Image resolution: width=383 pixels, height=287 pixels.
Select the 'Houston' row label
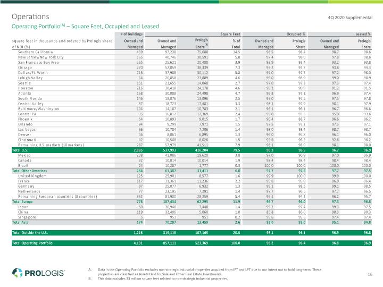[26, 88]
